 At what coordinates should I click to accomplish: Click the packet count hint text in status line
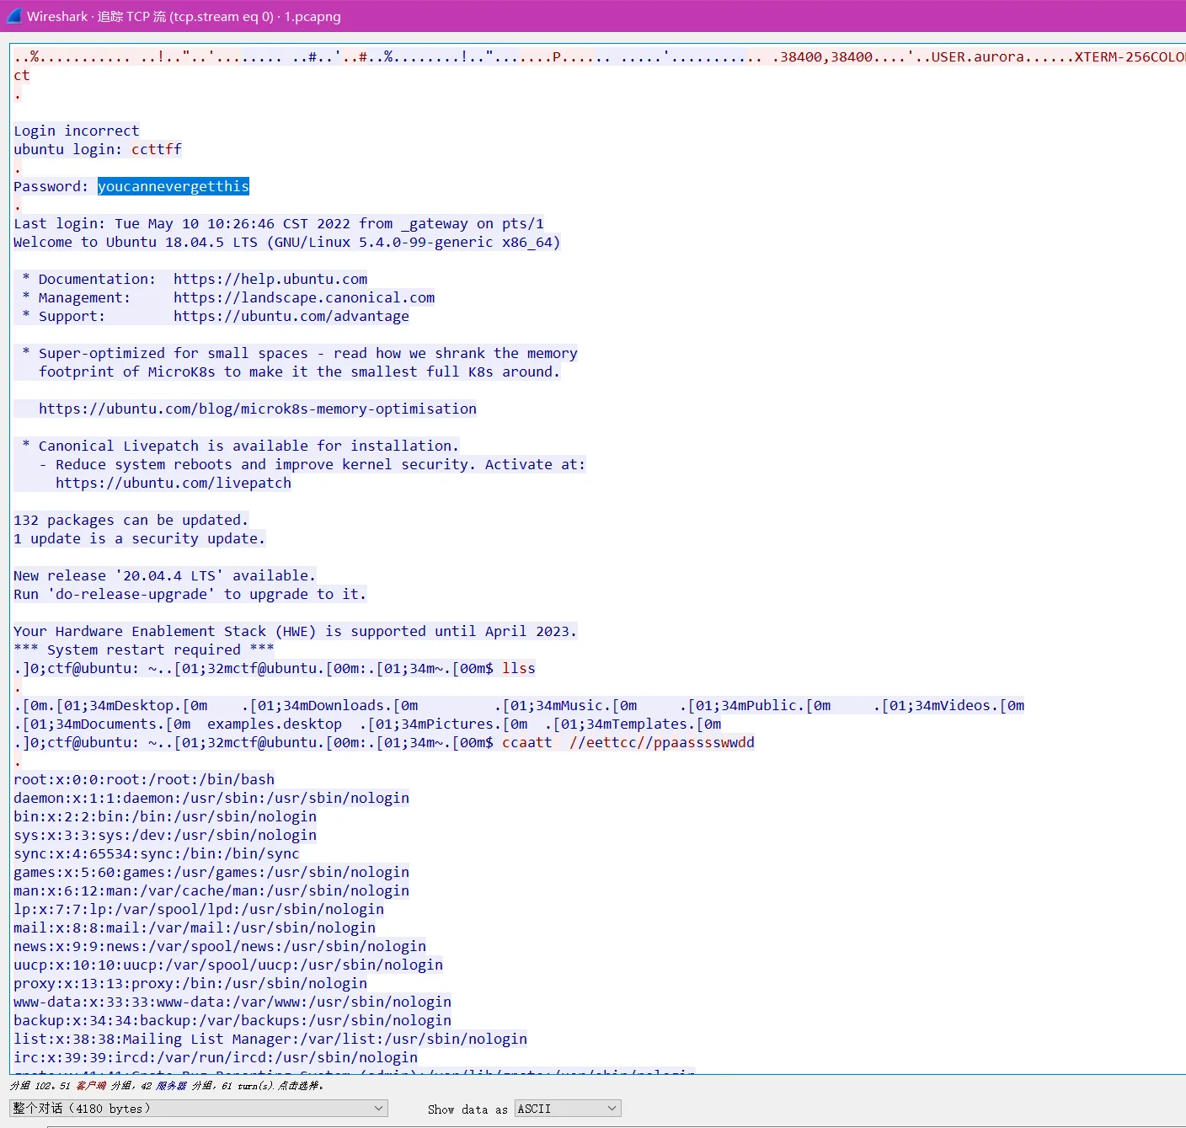click(x=167, y=1086)
